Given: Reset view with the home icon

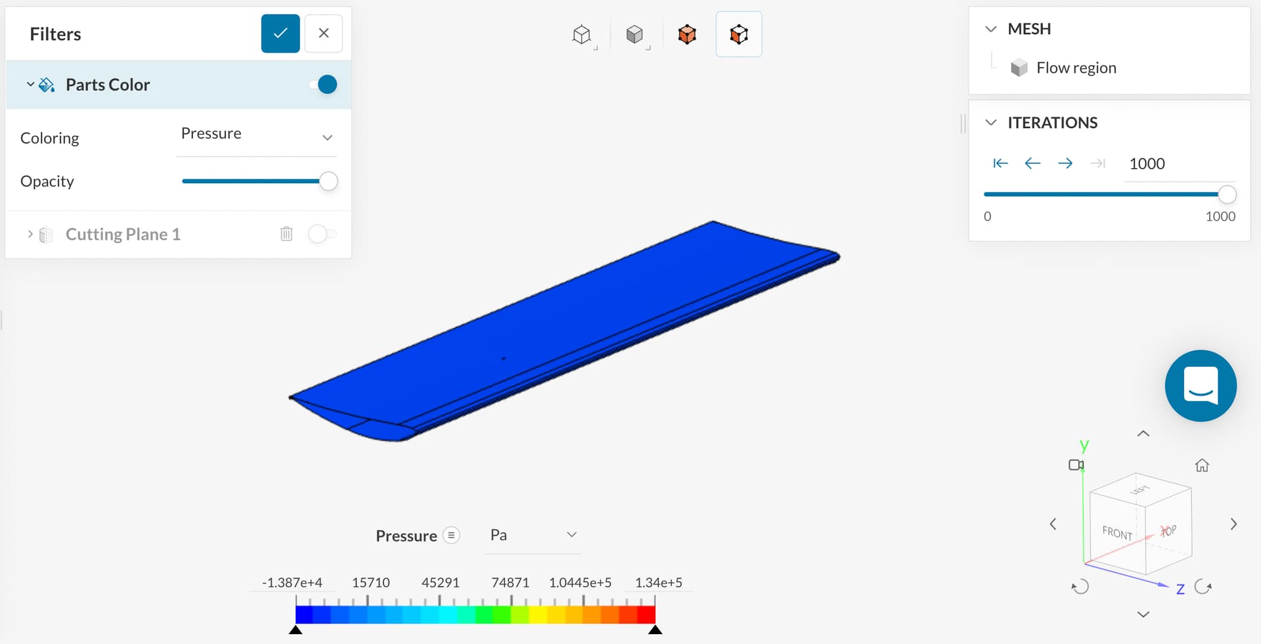Looking at the screenshot, I should pyautogui.click(x=1202, y=465).
